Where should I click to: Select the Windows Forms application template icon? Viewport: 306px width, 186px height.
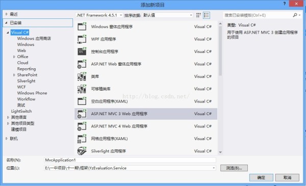pos(82,26)
